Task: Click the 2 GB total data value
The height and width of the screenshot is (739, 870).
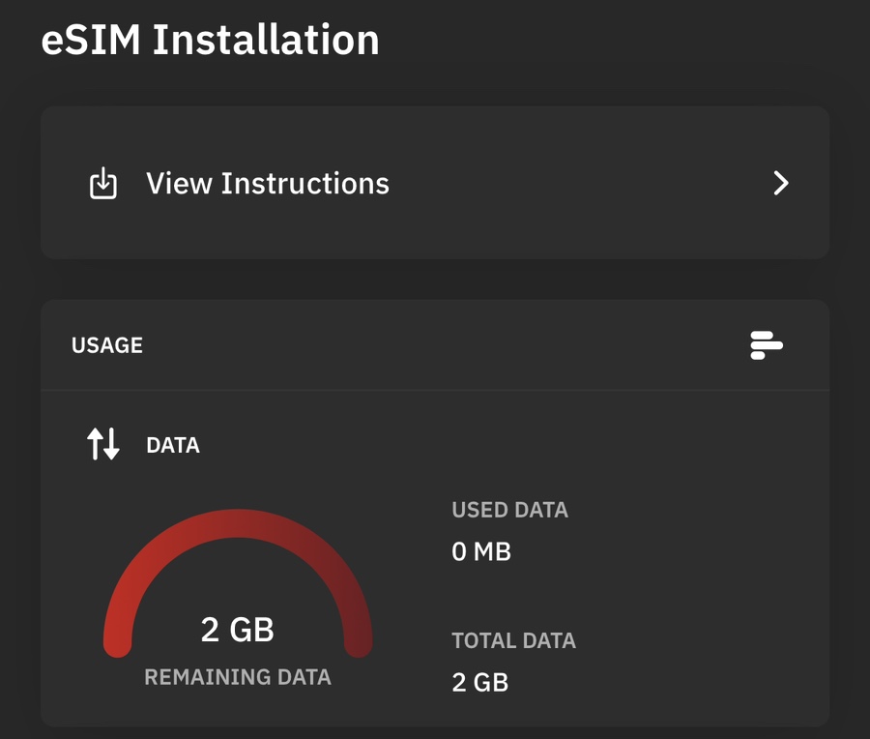Action: click(x=479, y=682)
